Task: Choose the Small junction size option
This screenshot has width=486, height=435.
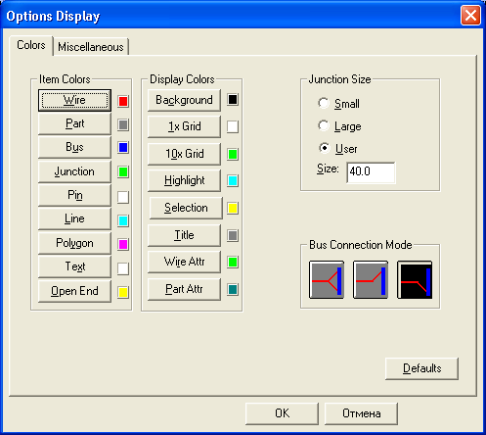Action: point(339,104)
